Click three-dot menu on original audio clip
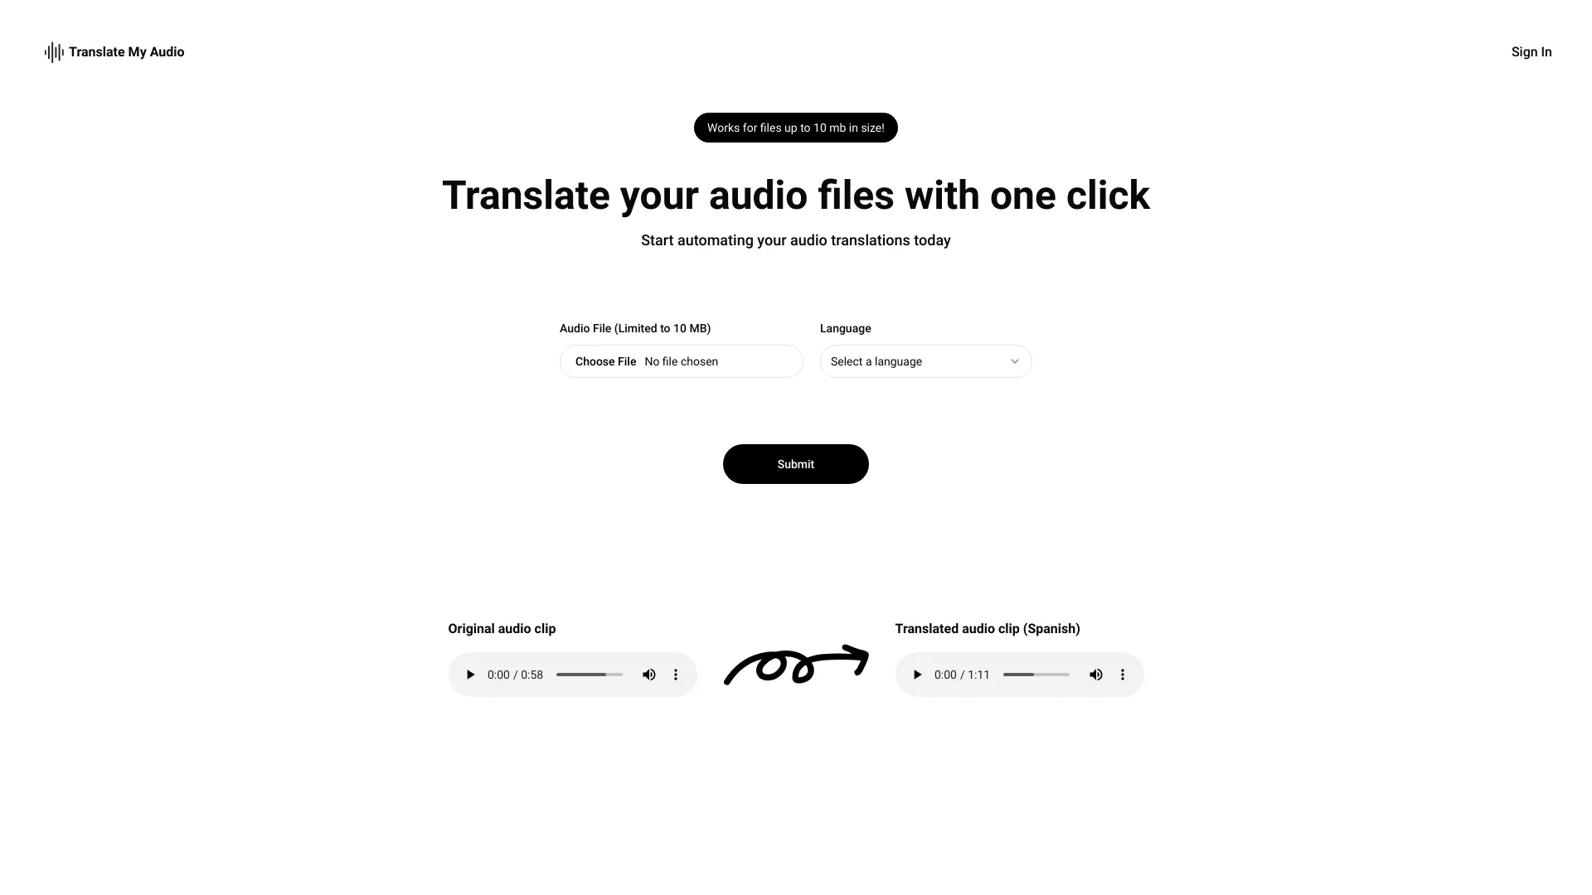Viewport: 1592px width, 895px height. click(x=676, y=675)
